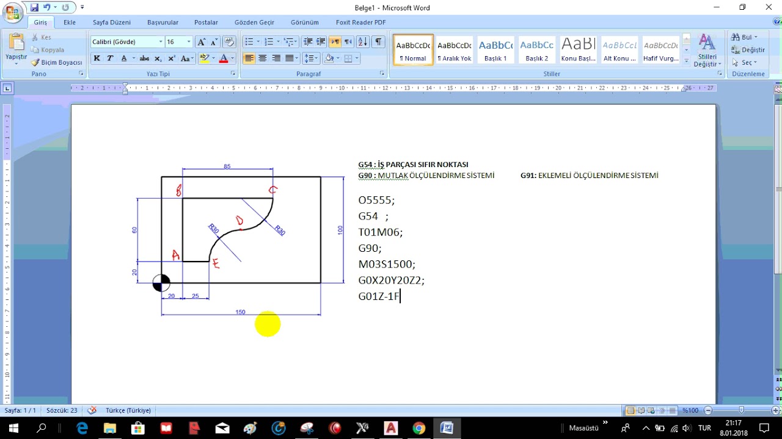
Task: Apply the Aralık Yok style
Action: pos(454,49)
